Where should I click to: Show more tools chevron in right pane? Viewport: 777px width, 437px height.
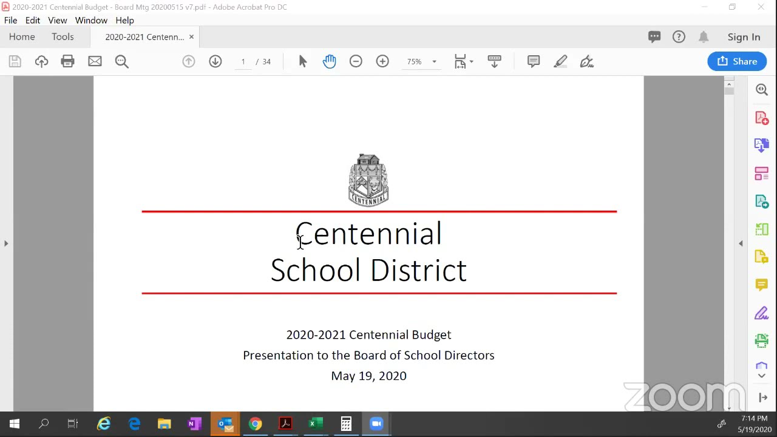pos(762,376)
